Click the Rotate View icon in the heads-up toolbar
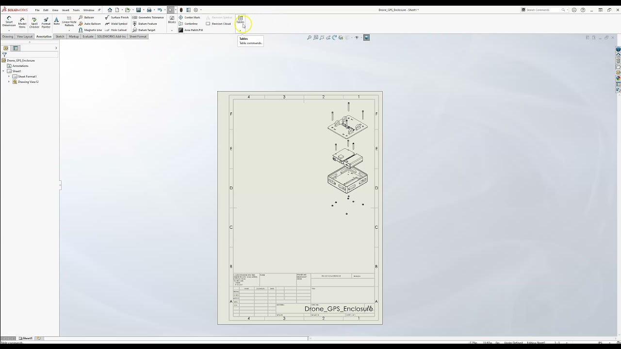Screen dimensions: 621x349 point(334,37)
